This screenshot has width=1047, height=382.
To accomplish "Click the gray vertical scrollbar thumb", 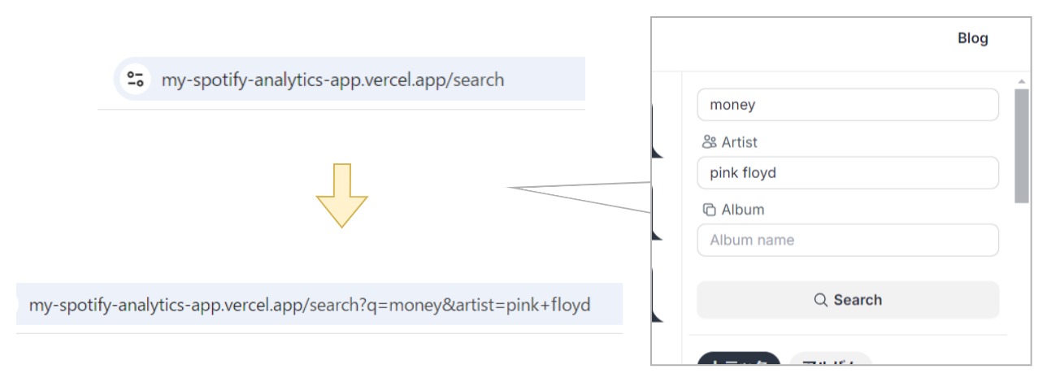I will click(1022, 145).
